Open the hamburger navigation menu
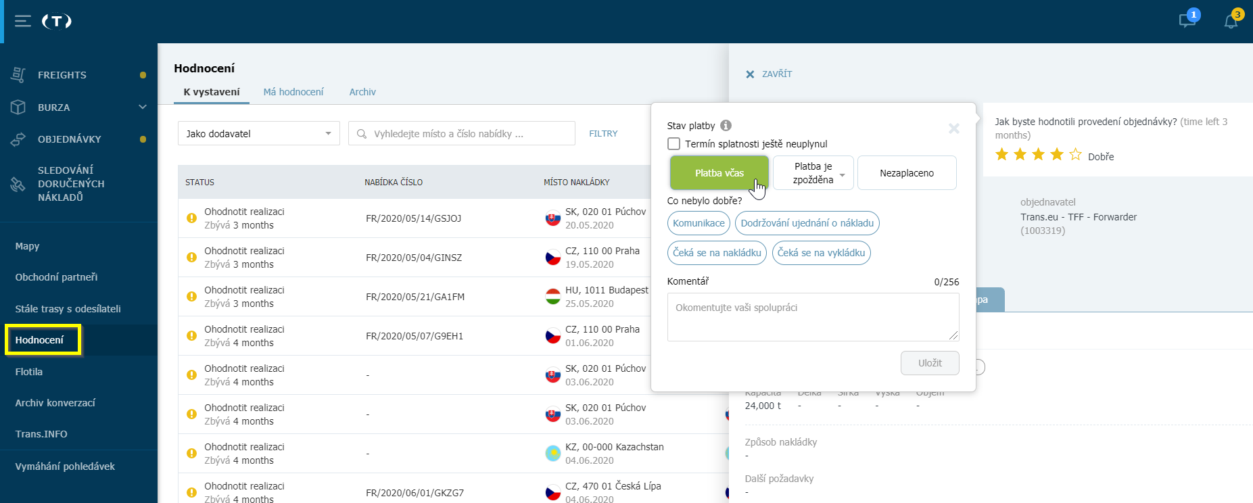Screen dimensions: 1253x503 tap(23, 22)
